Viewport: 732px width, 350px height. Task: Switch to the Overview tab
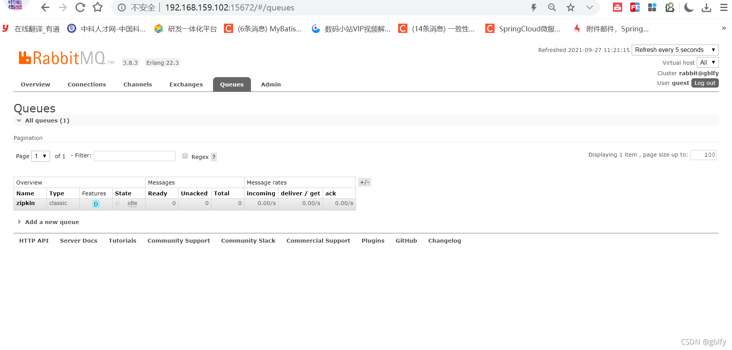point(35,84)
